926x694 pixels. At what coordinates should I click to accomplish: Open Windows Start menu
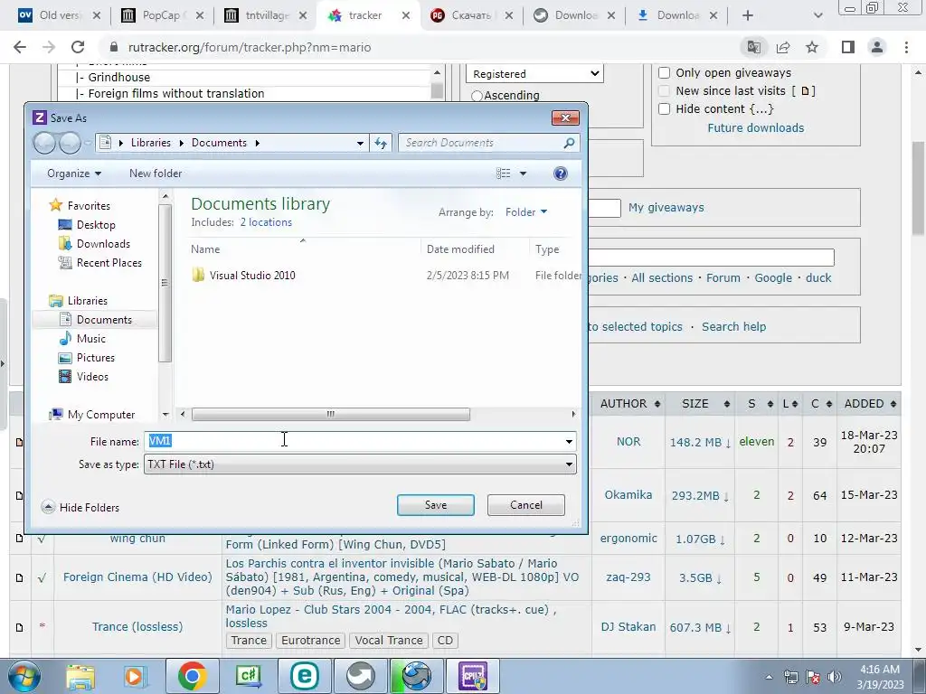[x=23, y=676]
